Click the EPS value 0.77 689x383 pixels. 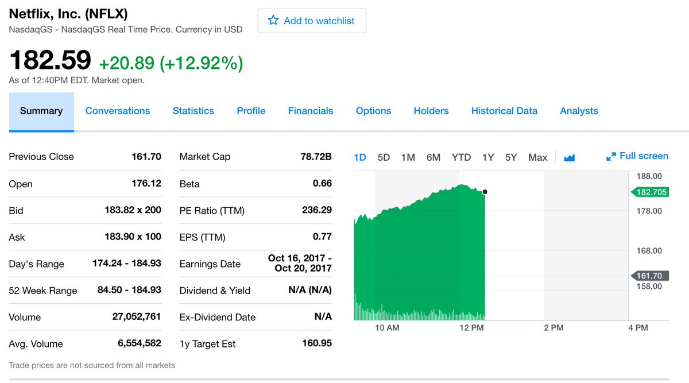coord(323,237)
